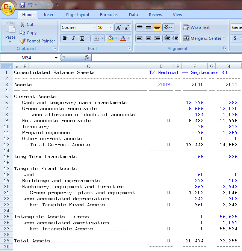Screen dimensions: 242x251
Task: Open the undo history dropdown arrow
Action: pos(36,5)
